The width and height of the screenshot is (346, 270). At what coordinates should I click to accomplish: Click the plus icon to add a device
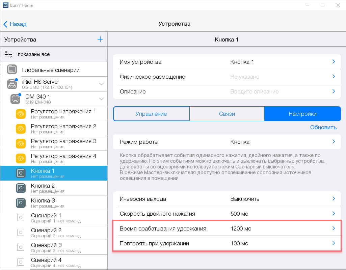point(100,39)
